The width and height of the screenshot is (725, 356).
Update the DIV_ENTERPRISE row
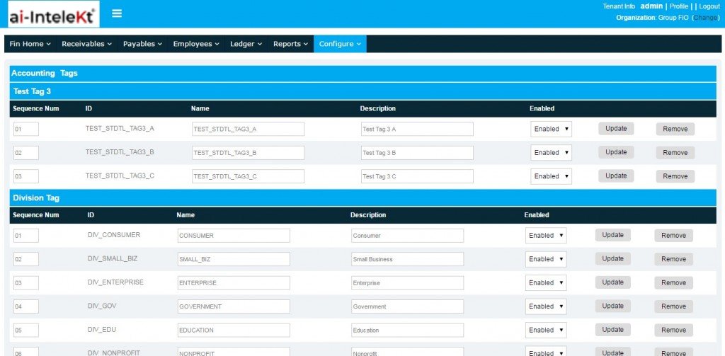tap(612, 282)
